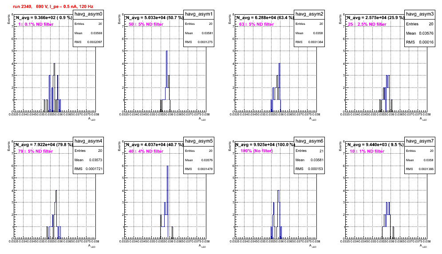Open the havg_asym1 stats box title
This screenshot has width=442, height=254.
199,14
